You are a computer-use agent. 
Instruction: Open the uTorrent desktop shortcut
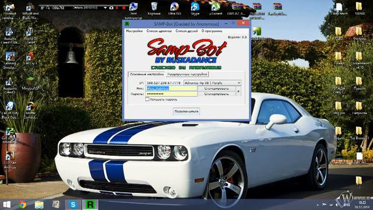(x=216, y=9)
